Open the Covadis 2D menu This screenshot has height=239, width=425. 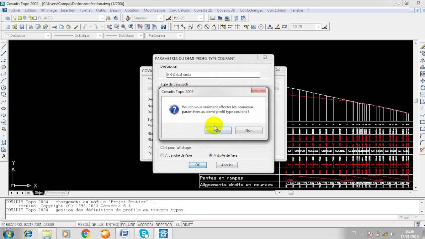203,10
